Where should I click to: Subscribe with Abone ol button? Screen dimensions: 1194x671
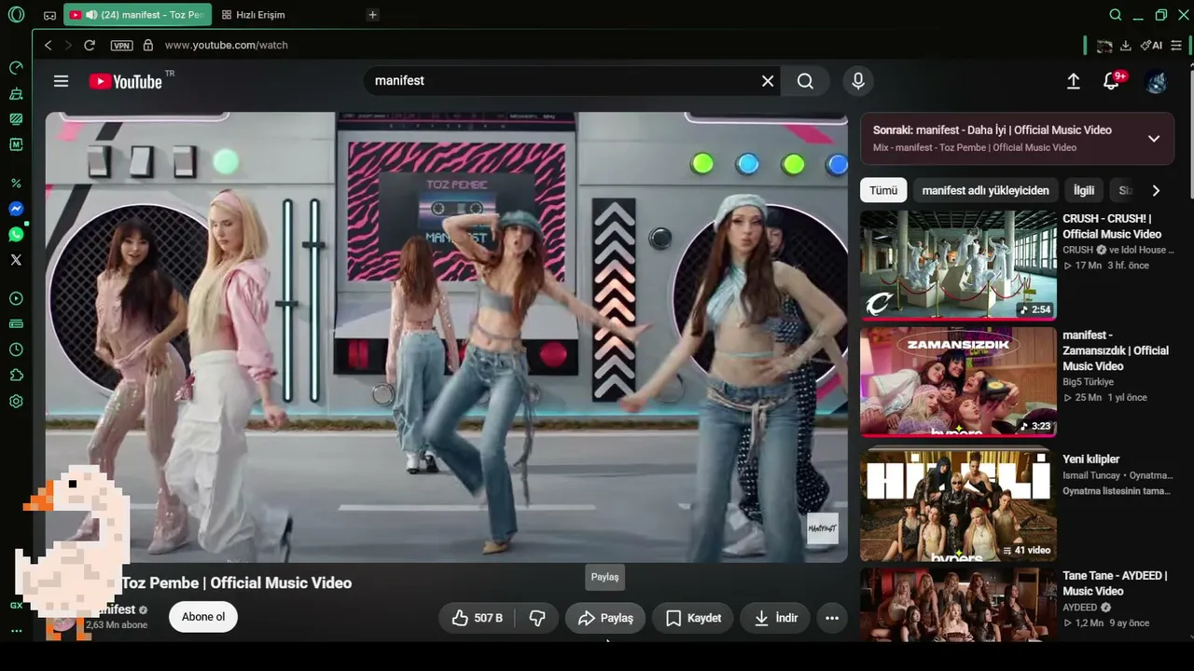click(203, 617)
